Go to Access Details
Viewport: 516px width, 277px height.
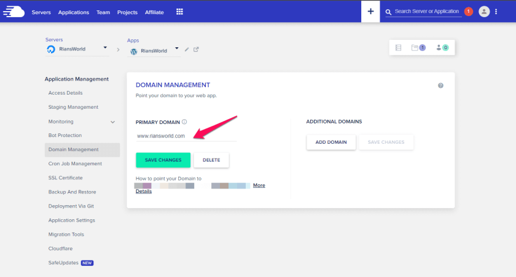tap(66, 93)
